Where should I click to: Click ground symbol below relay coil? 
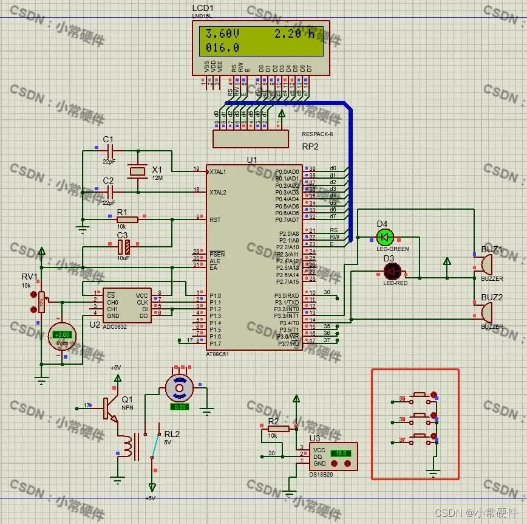pyautogui.click(x=117, y=480)
